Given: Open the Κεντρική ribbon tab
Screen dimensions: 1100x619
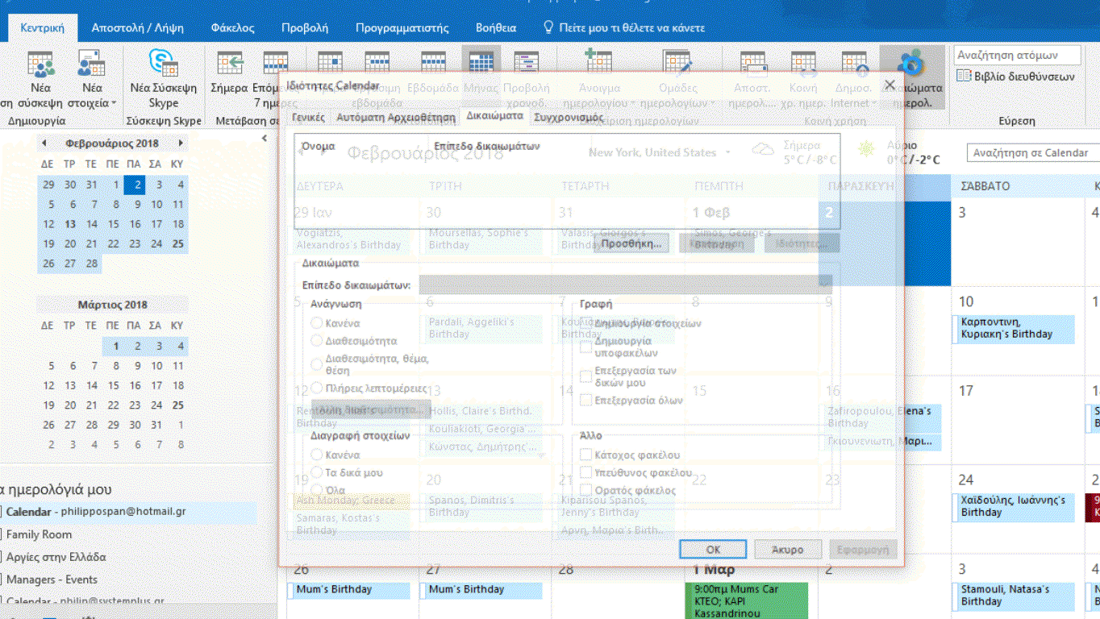Looking at the screenshot, I should pos(43,27).
